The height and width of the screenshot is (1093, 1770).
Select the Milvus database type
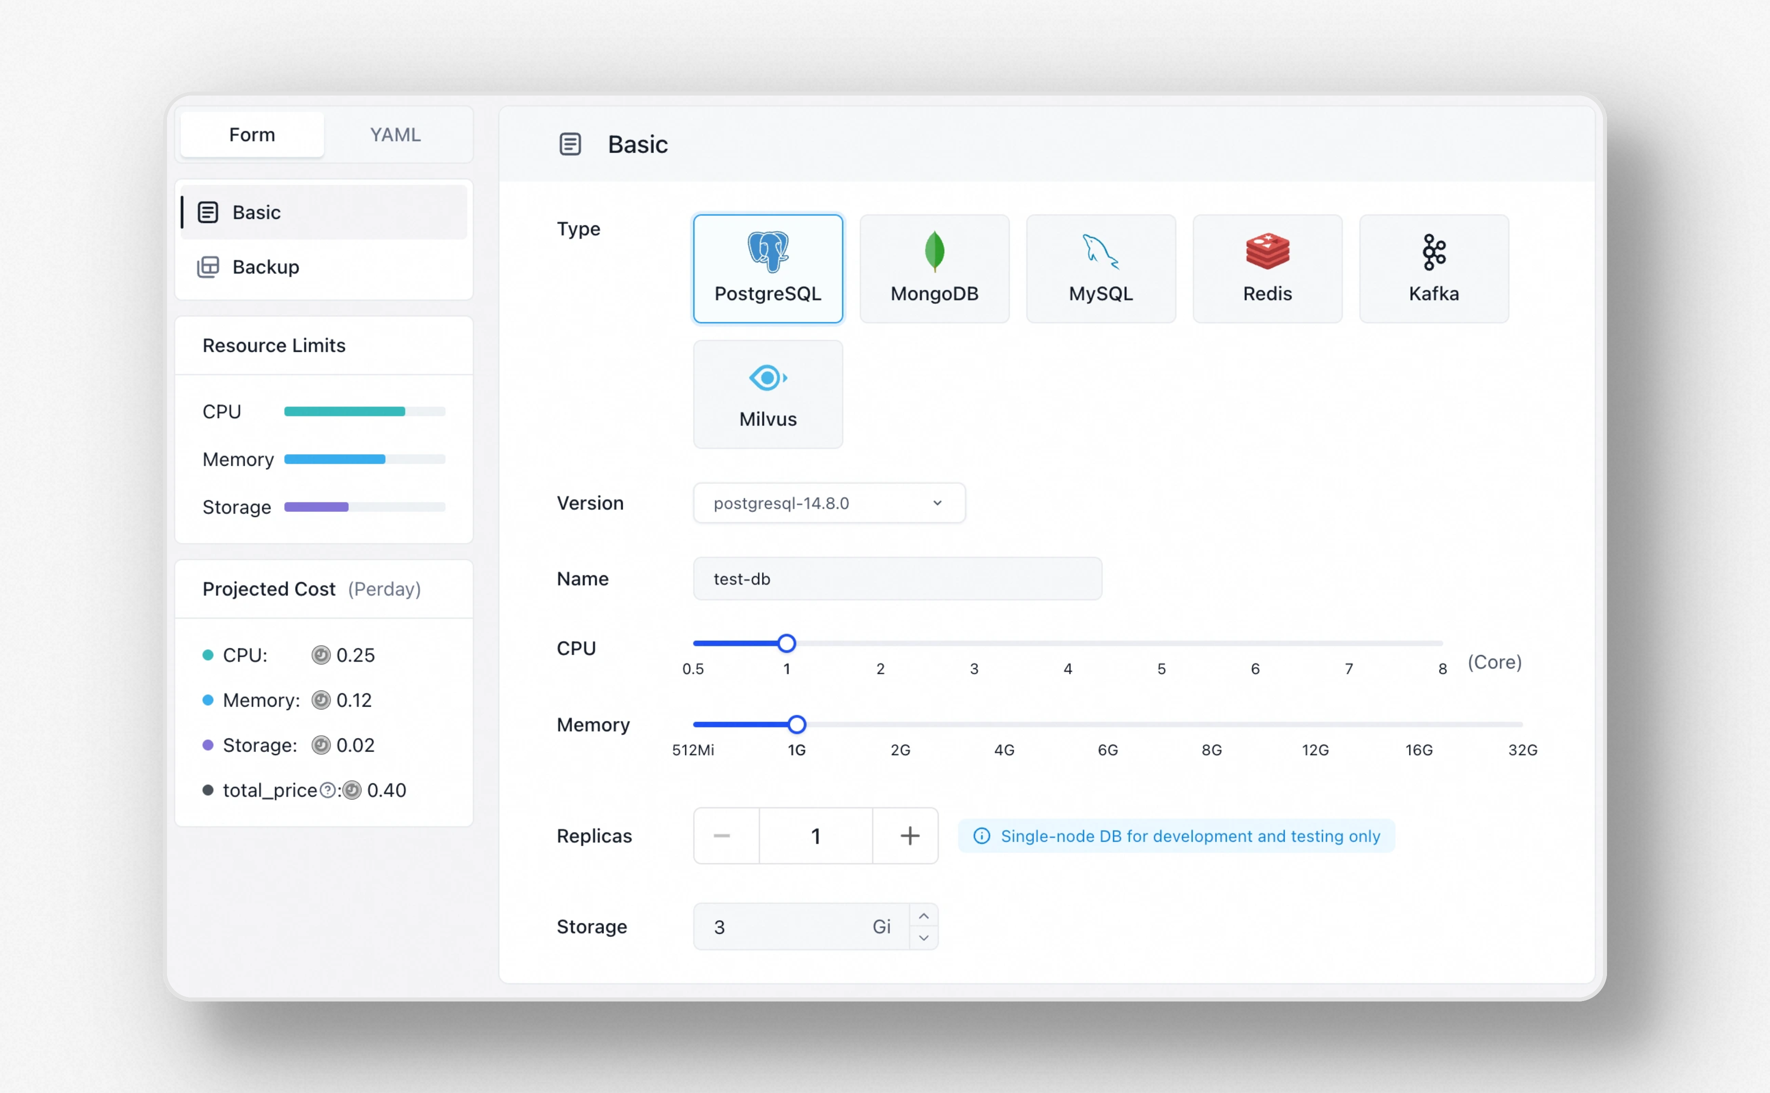(767, 394)
